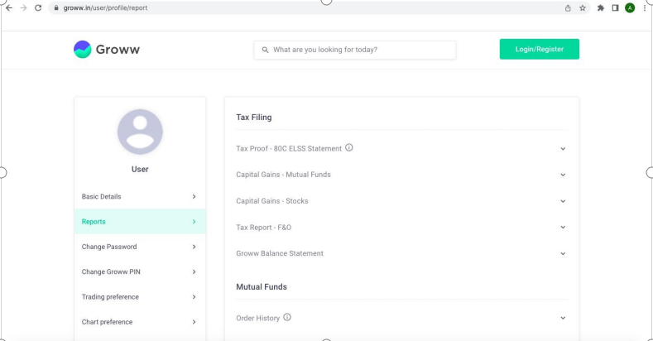Expand the Capital Gains - Stocks section
653x341 pixels.
point(401,201)
